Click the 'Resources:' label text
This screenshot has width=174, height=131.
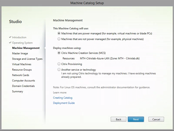[69, 58]
